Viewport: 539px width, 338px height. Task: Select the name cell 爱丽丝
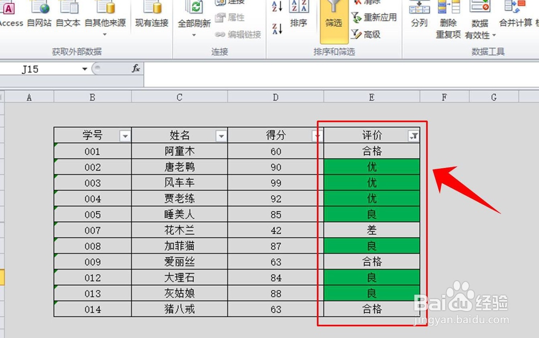tap(179, 262)
